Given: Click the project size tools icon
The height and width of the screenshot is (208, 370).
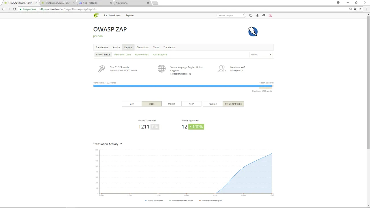Looking at the screenshot, I should point(101,68).
